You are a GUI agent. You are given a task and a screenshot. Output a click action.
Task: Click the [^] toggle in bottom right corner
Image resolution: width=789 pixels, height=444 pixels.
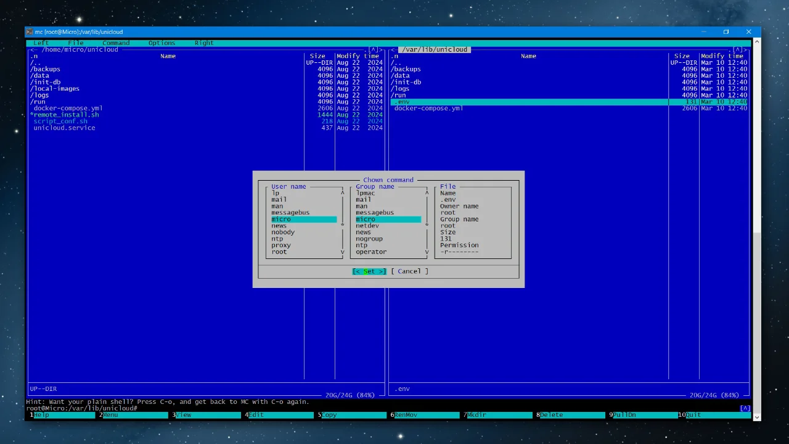pos(745,408)
